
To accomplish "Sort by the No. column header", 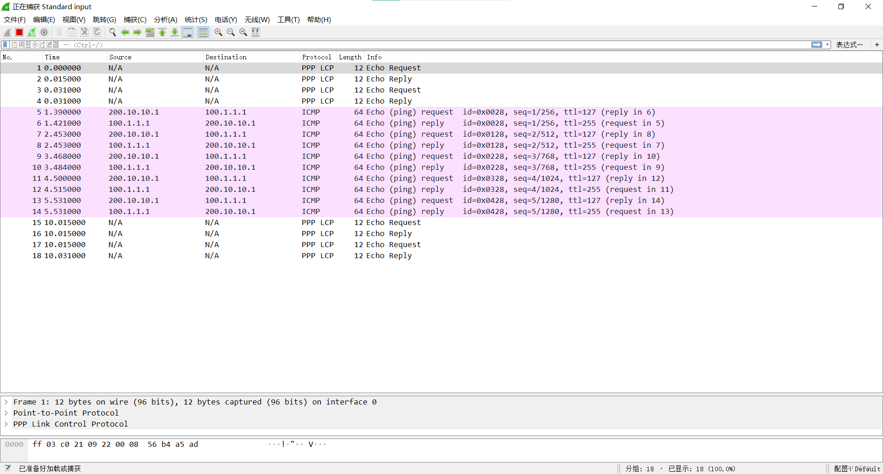I will (22, 57).
